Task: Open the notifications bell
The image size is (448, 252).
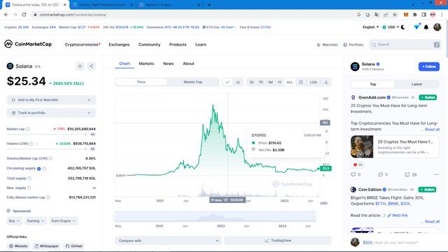Action: [426, 27]
